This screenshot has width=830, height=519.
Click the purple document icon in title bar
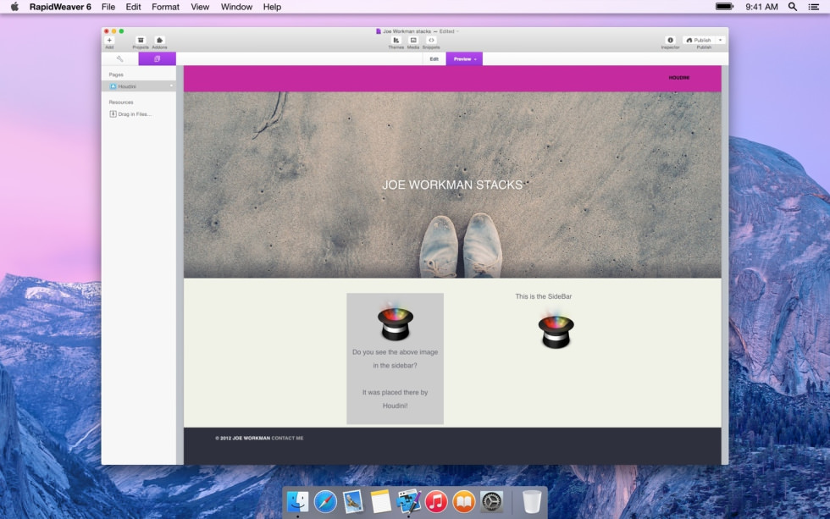(379, 31)
